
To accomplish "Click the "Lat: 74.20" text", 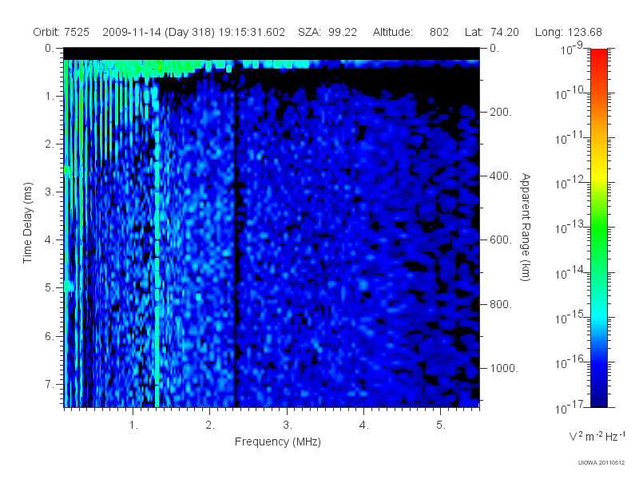I will (492, 32).
